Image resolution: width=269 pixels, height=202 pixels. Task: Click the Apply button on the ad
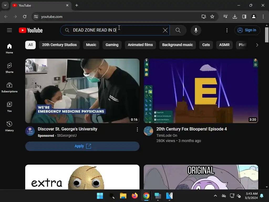[x=82, y=146]
